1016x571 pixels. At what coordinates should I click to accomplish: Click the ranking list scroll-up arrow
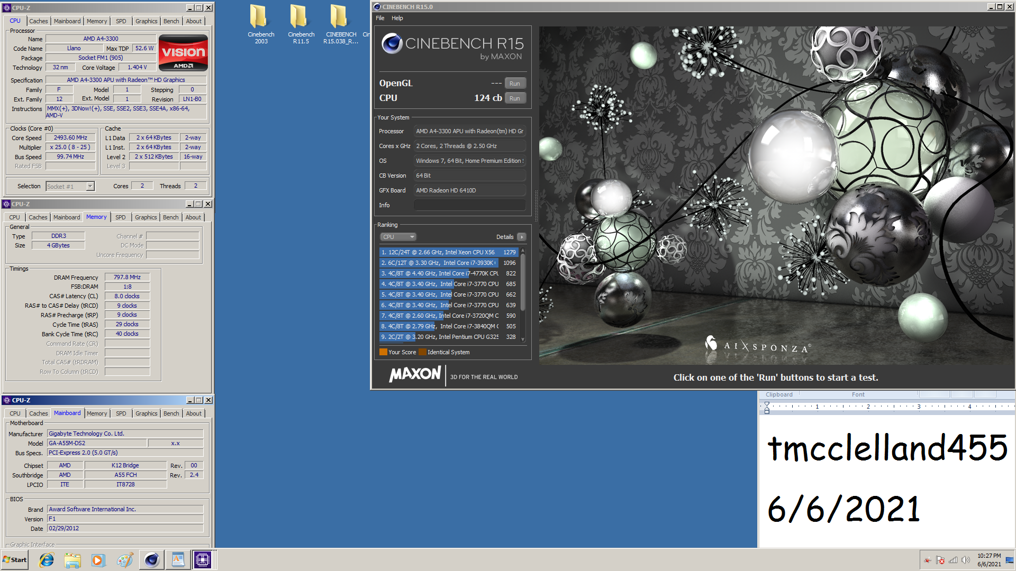523,250
